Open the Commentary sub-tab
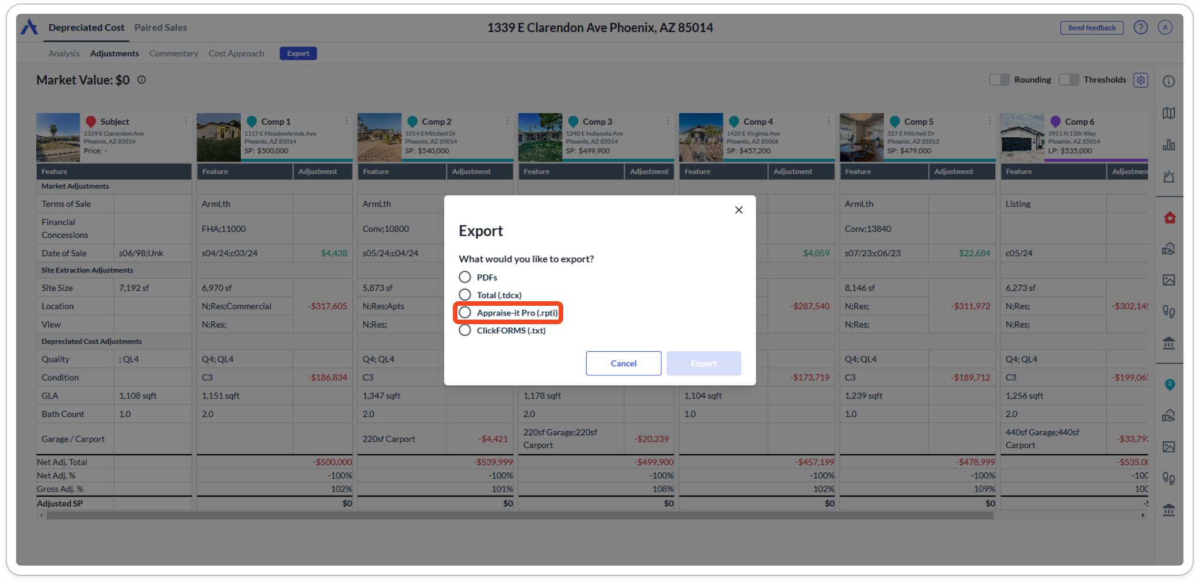 [174, 53]
